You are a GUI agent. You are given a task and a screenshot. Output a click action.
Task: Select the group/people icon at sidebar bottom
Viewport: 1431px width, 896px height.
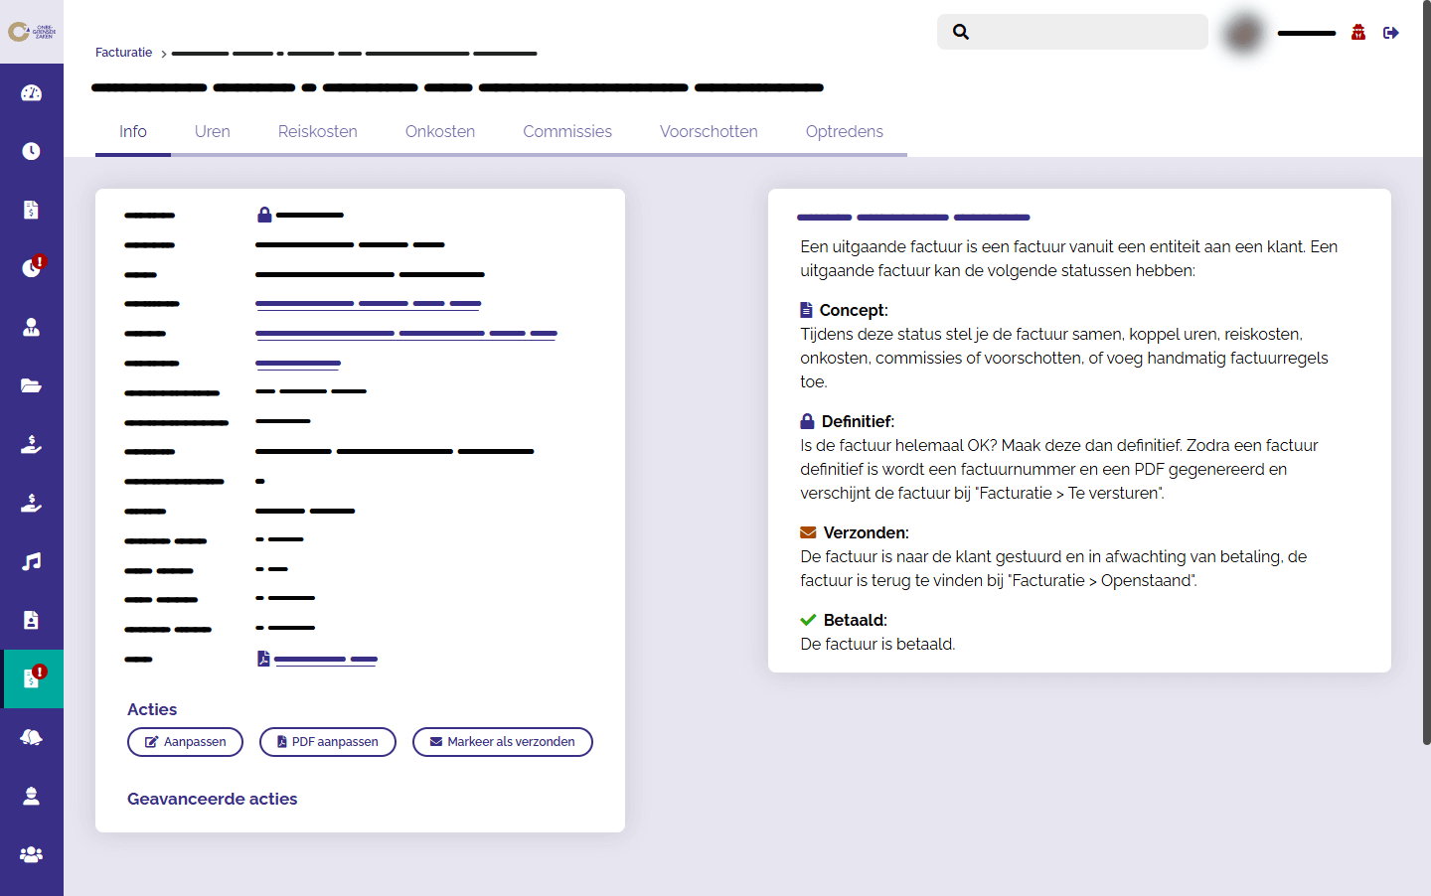(31, 853)
